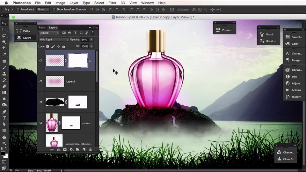Click the fx layer style icon
The height and width of the screenshot is (172, 306).
pos(59,149)
